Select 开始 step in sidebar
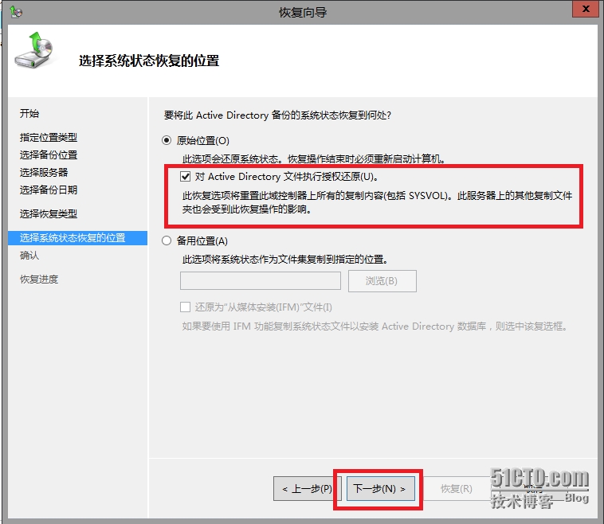This screenshot has height=524, width=604. point(29,114)
